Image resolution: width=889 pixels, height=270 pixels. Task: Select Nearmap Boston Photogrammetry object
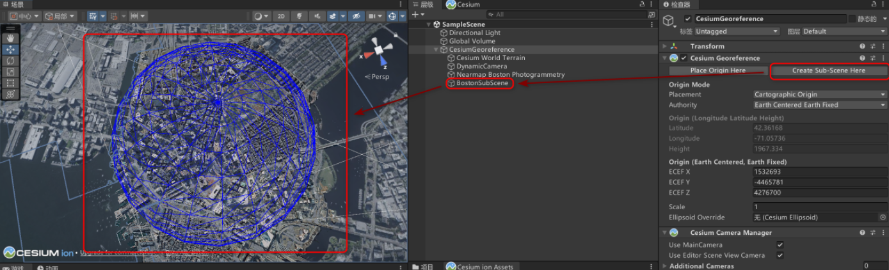click(511, 74)
